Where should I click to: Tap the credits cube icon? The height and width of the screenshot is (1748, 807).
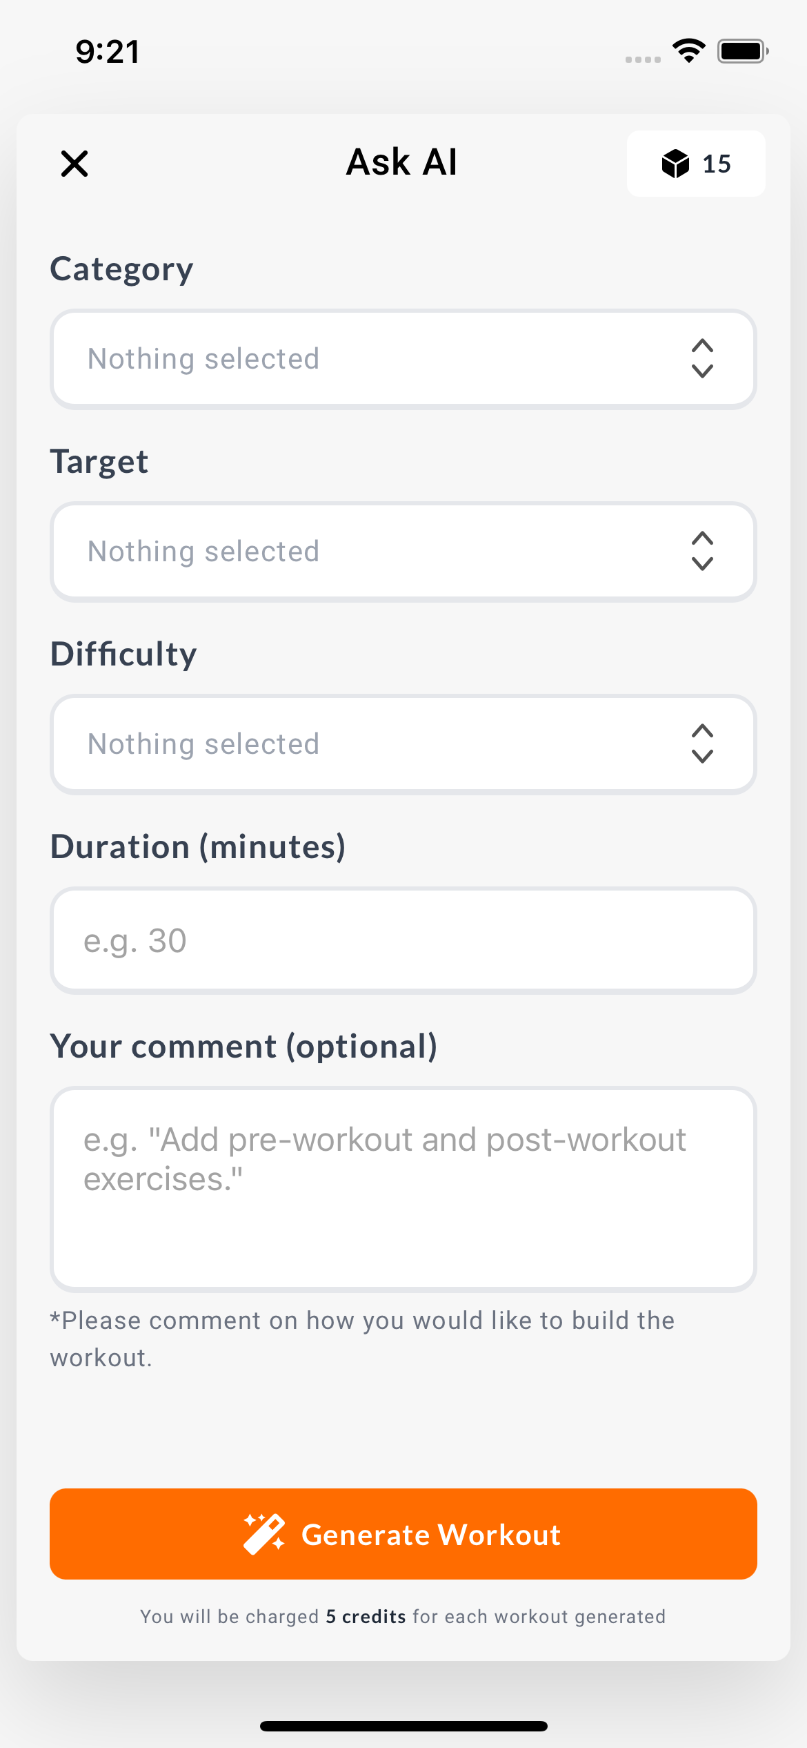(x=675, y=164)
